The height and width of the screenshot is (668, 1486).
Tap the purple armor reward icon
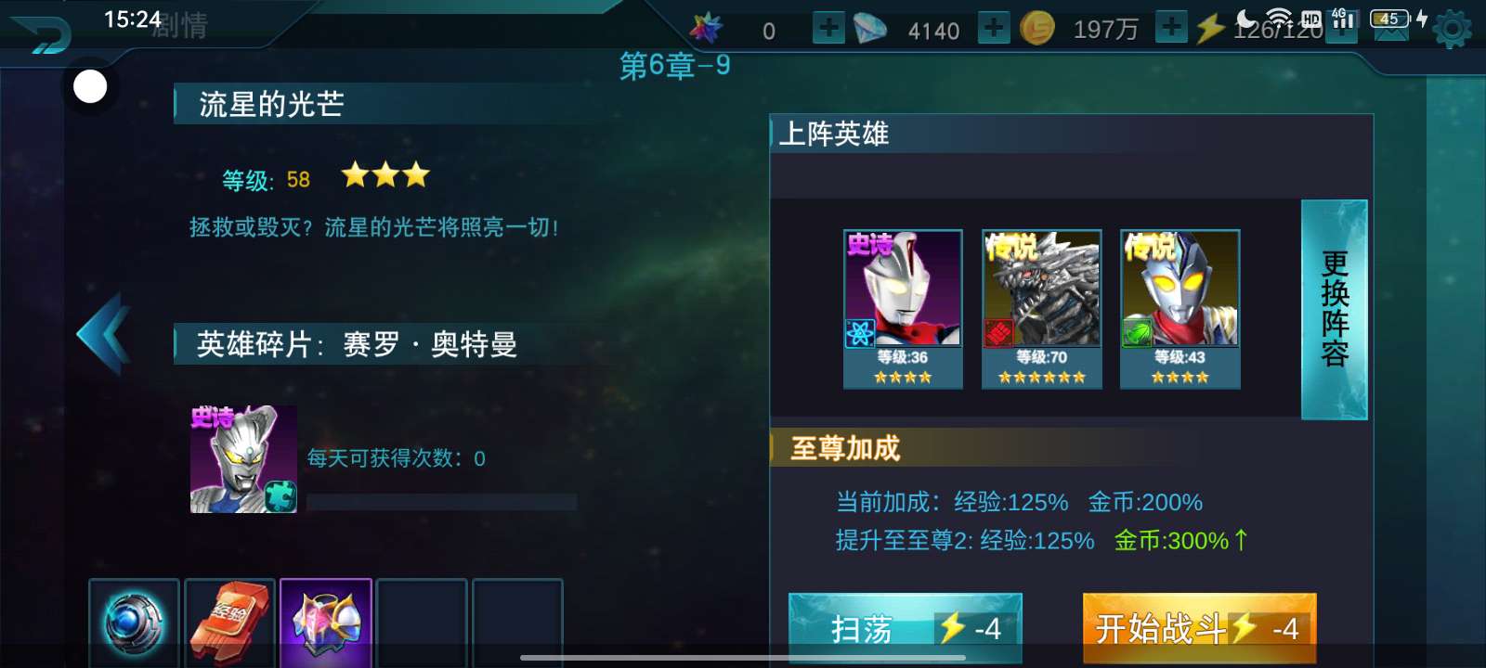(326, 623)
